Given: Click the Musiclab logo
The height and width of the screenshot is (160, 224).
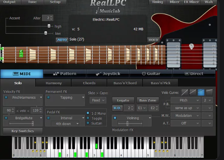Looking at the screenshot, I should pos(108,11).
